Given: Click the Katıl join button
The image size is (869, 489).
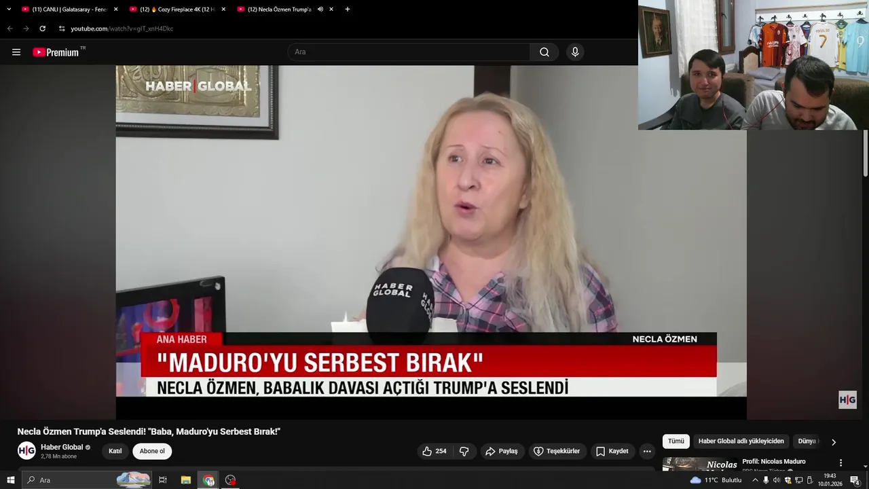Looking at the screenshot, I should click(x=115, y=451).
